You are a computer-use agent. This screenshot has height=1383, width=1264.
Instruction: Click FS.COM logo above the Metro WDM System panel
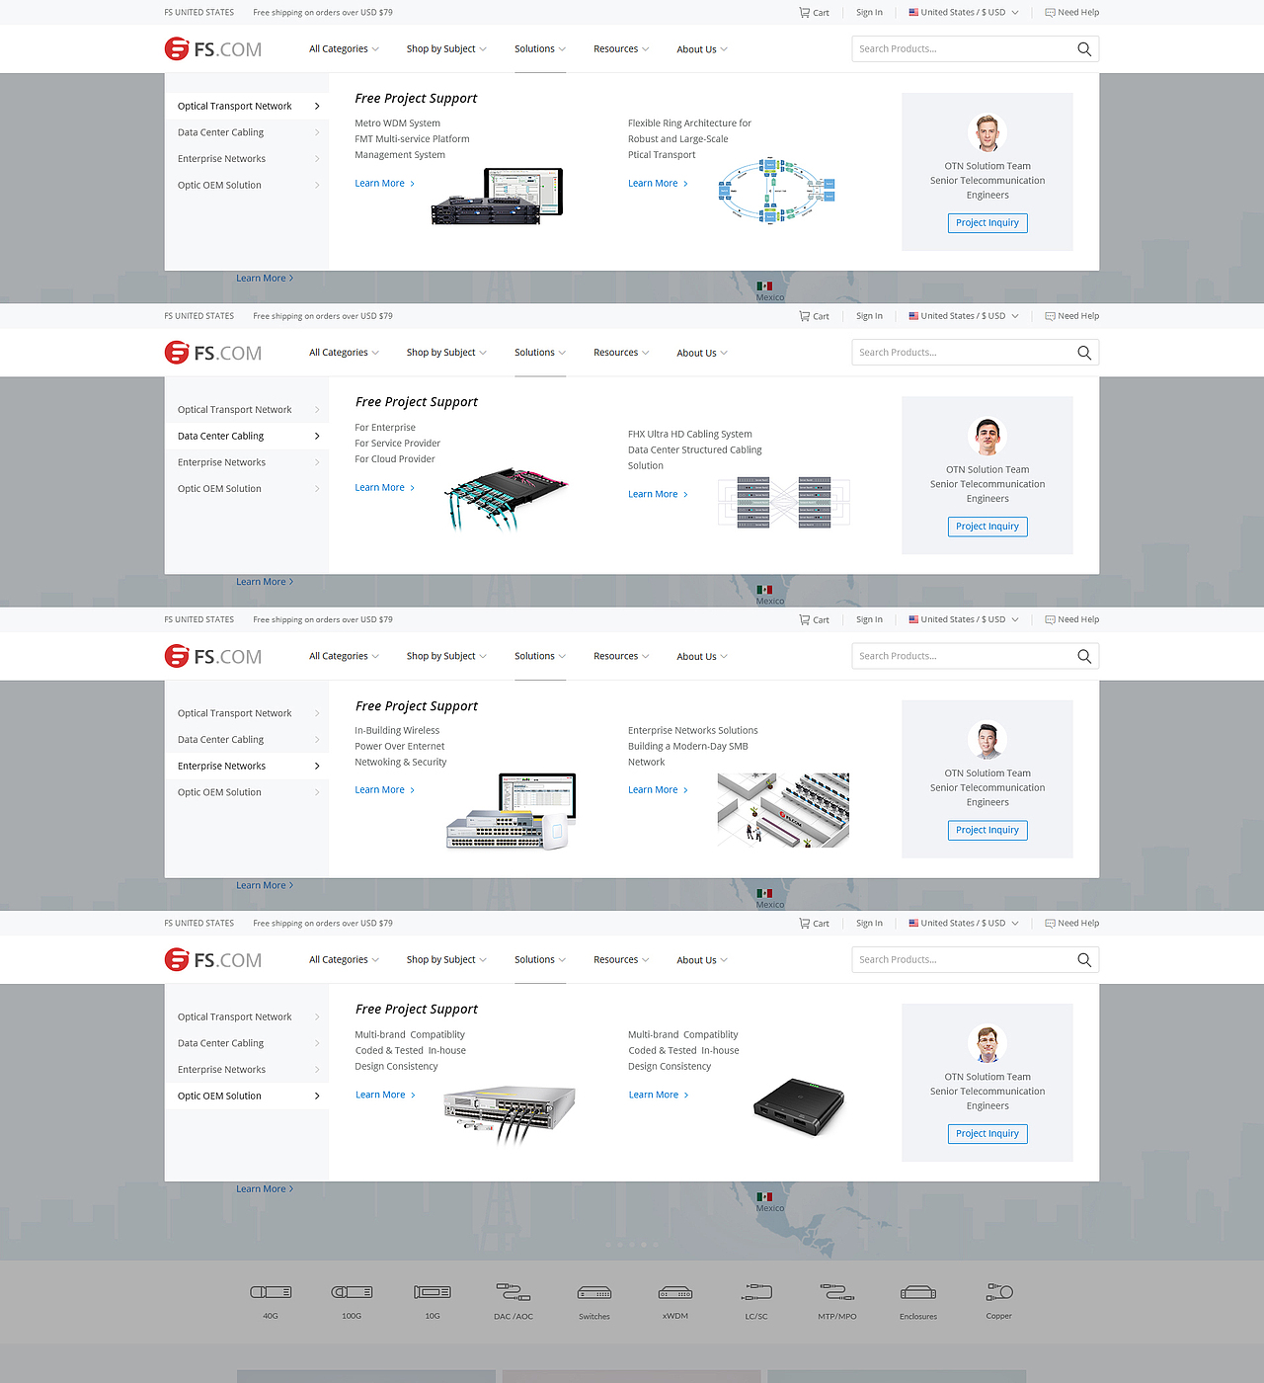point(213,49)
